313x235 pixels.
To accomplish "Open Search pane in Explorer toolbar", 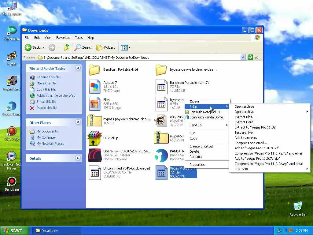I will (x=83, y=47).
